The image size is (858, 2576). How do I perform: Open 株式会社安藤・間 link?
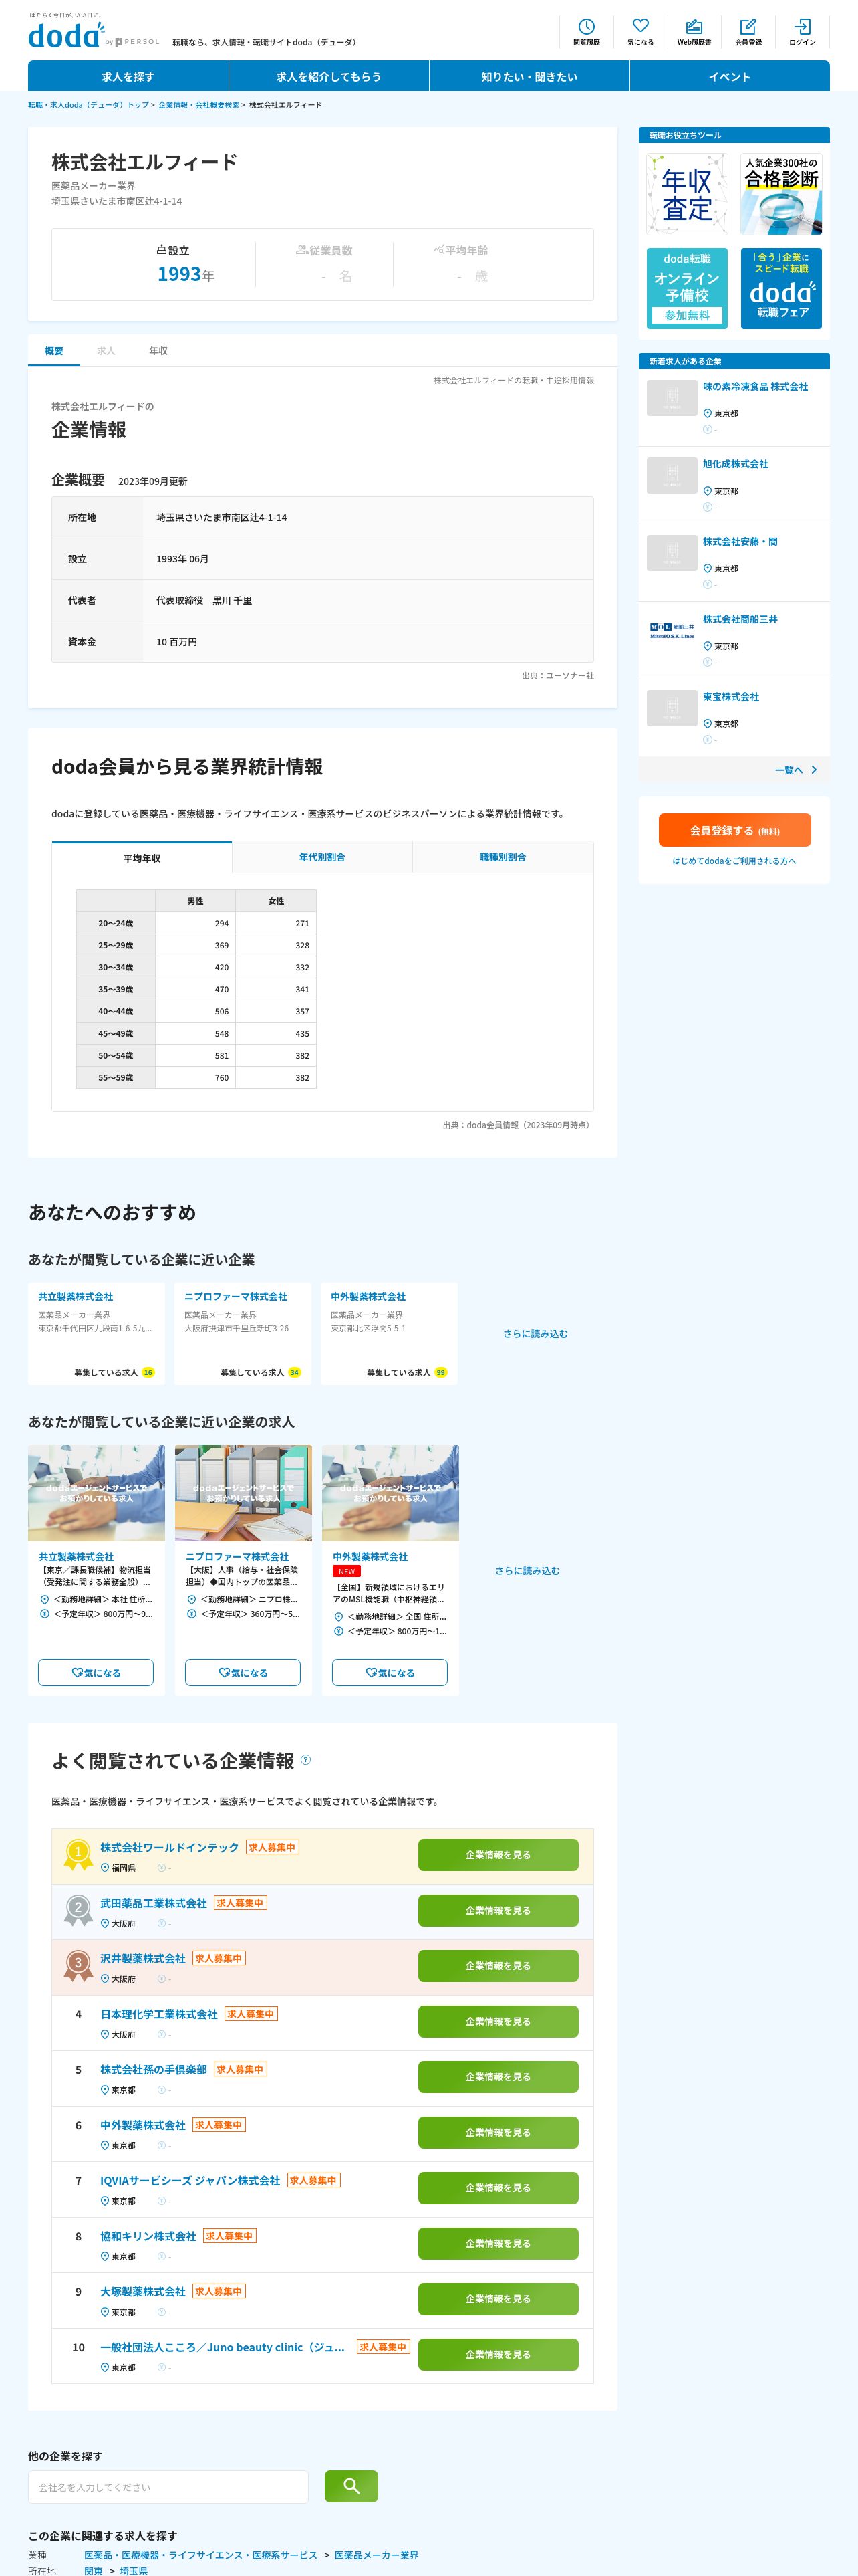740,541
